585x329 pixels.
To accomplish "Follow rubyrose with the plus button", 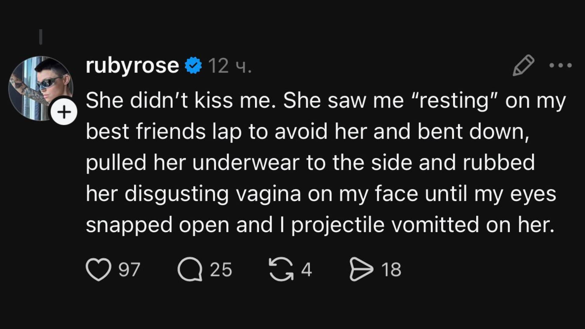I will (64, 112).
